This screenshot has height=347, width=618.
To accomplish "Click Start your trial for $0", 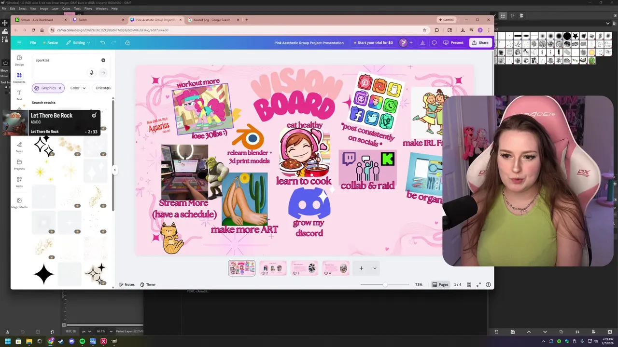I will (x=373, y=42).
